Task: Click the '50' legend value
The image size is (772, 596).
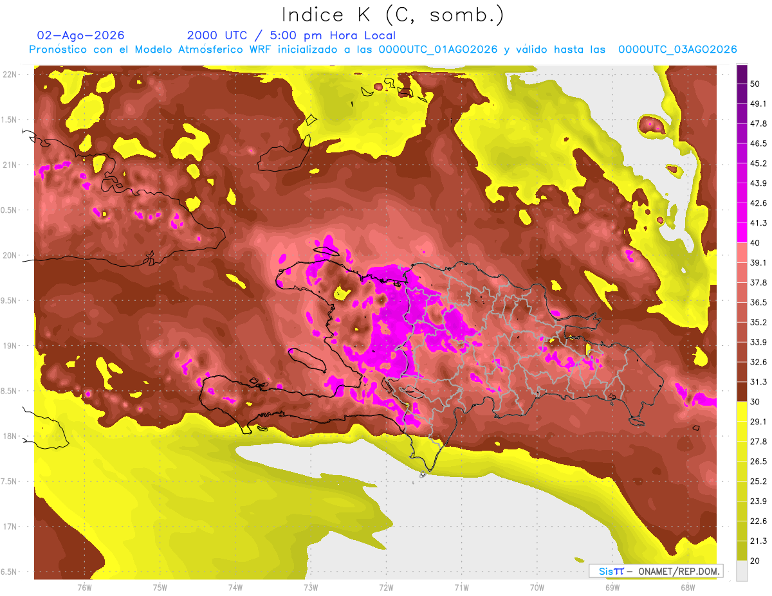Action: point(756,84)
